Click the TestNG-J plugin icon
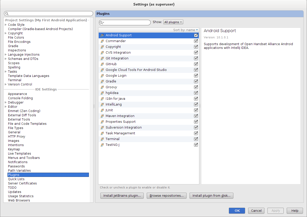Viewport: 307px width, 217px height. (102, 145)
